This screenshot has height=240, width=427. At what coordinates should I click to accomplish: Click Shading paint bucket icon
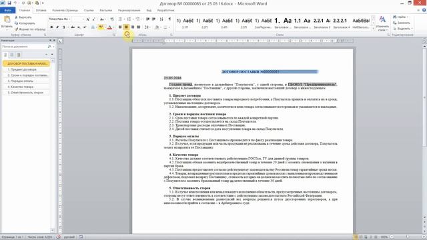coord(157,27)
